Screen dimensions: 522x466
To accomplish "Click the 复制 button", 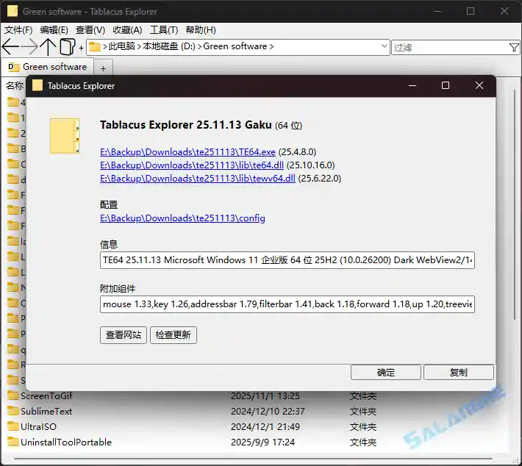I will click(459, 372).
